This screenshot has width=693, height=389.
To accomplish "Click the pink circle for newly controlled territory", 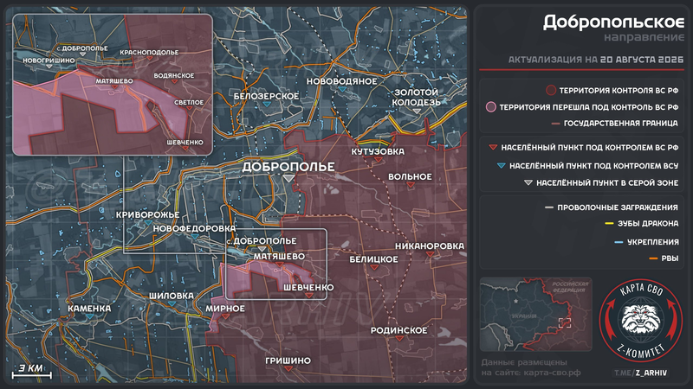I will coord(490,107).
